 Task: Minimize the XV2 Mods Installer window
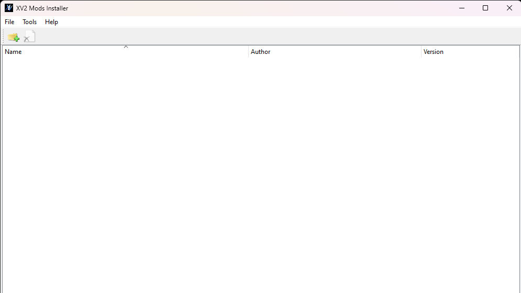(461, 8)
